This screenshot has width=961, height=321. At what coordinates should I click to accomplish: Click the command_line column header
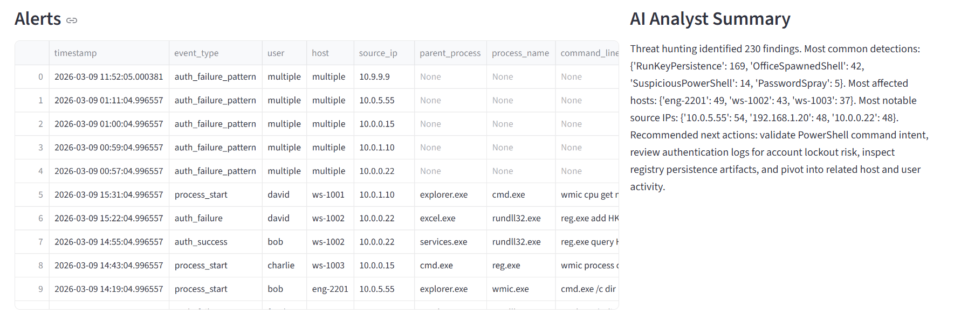(x=589, y=53)
